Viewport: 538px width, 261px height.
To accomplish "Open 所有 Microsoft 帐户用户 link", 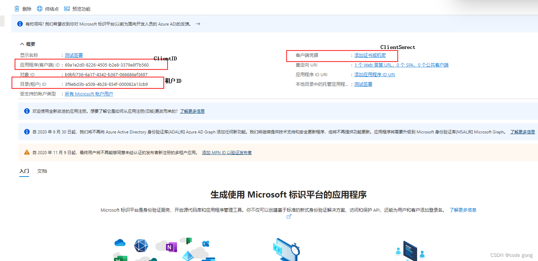I will pyautogui.click(x=89, y=94).
